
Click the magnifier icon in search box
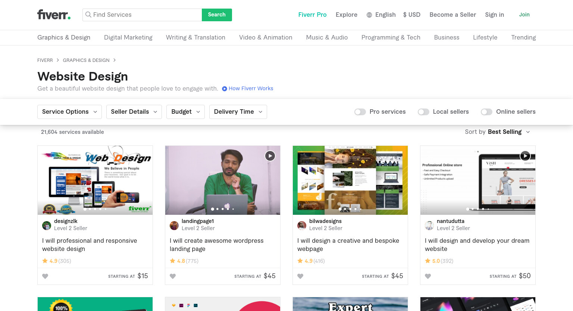pyautogui.click(x=88, y=15)
